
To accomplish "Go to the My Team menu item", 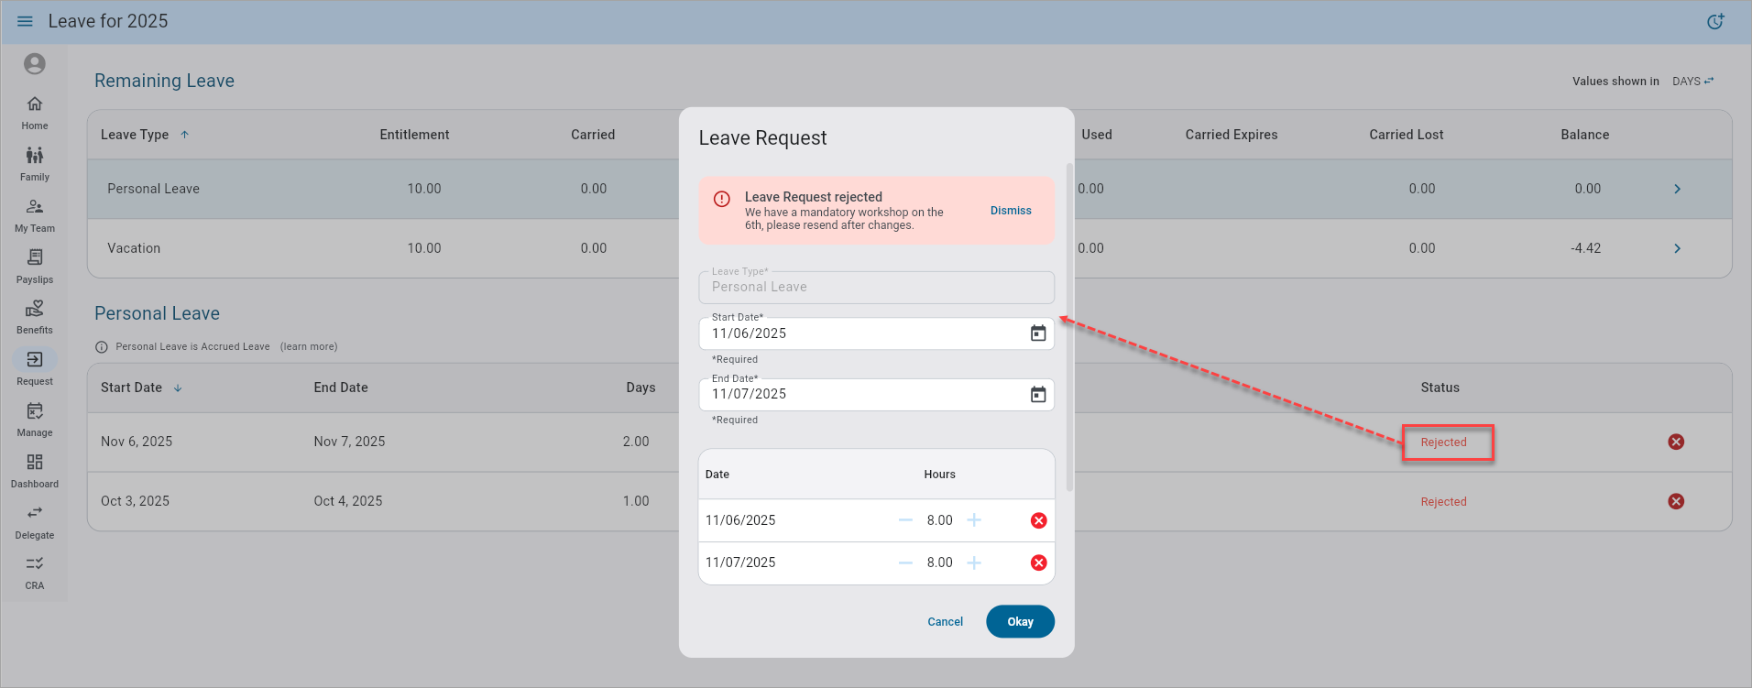I will 35,214.
